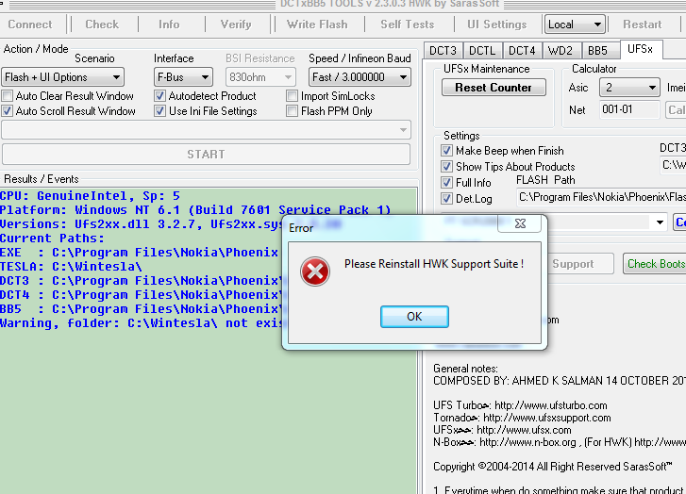Toggle Auto Clear Result Window checkbox
Image resolution: width=686 pixels, height=494 pixels.
(x=7, y=96)
